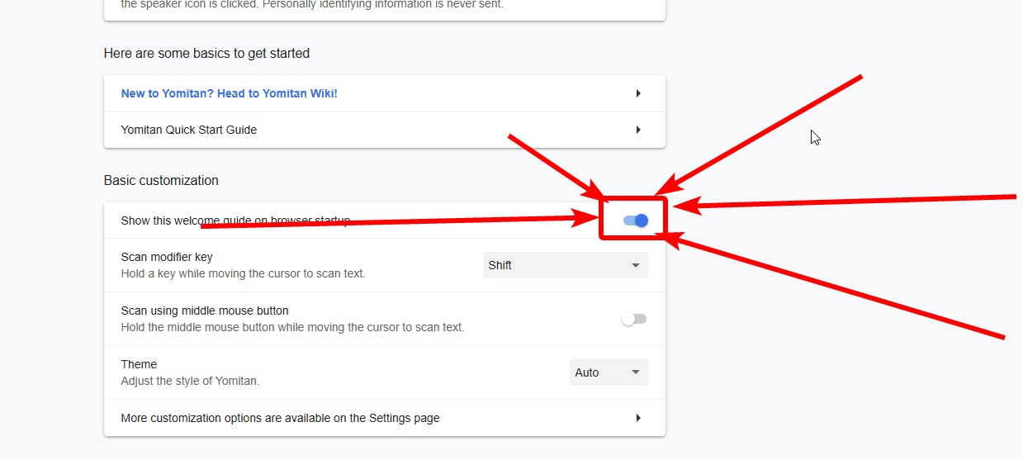Disable welcome guide on browser startup toggle
The image size is (1023, 460).
[x=635, y=221]
